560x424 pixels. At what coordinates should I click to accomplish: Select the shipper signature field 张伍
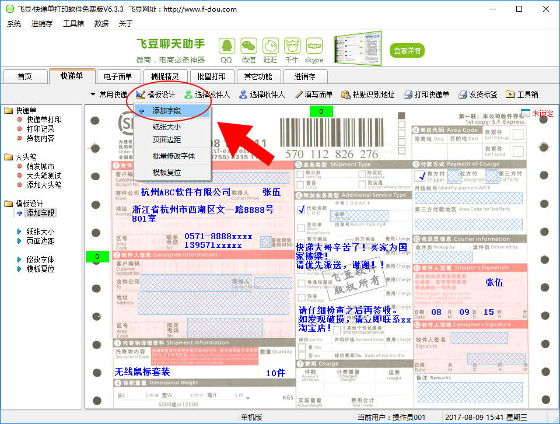[494, 282]
